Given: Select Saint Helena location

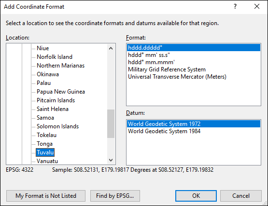Looking at the screenshot, I should (x=53, y=109).
